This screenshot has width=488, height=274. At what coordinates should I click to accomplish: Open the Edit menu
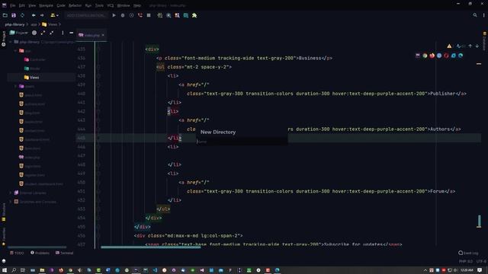pos(22,5)
